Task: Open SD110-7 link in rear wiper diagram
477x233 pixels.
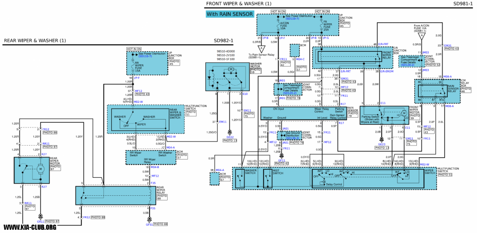Action: click(145, 56)
